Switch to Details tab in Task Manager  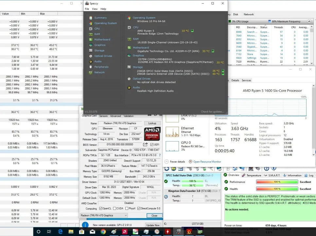pos(235,80)
